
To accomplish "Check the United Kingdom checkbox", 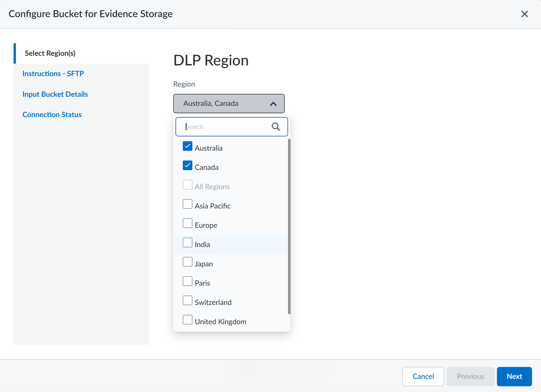I will 188,320.
